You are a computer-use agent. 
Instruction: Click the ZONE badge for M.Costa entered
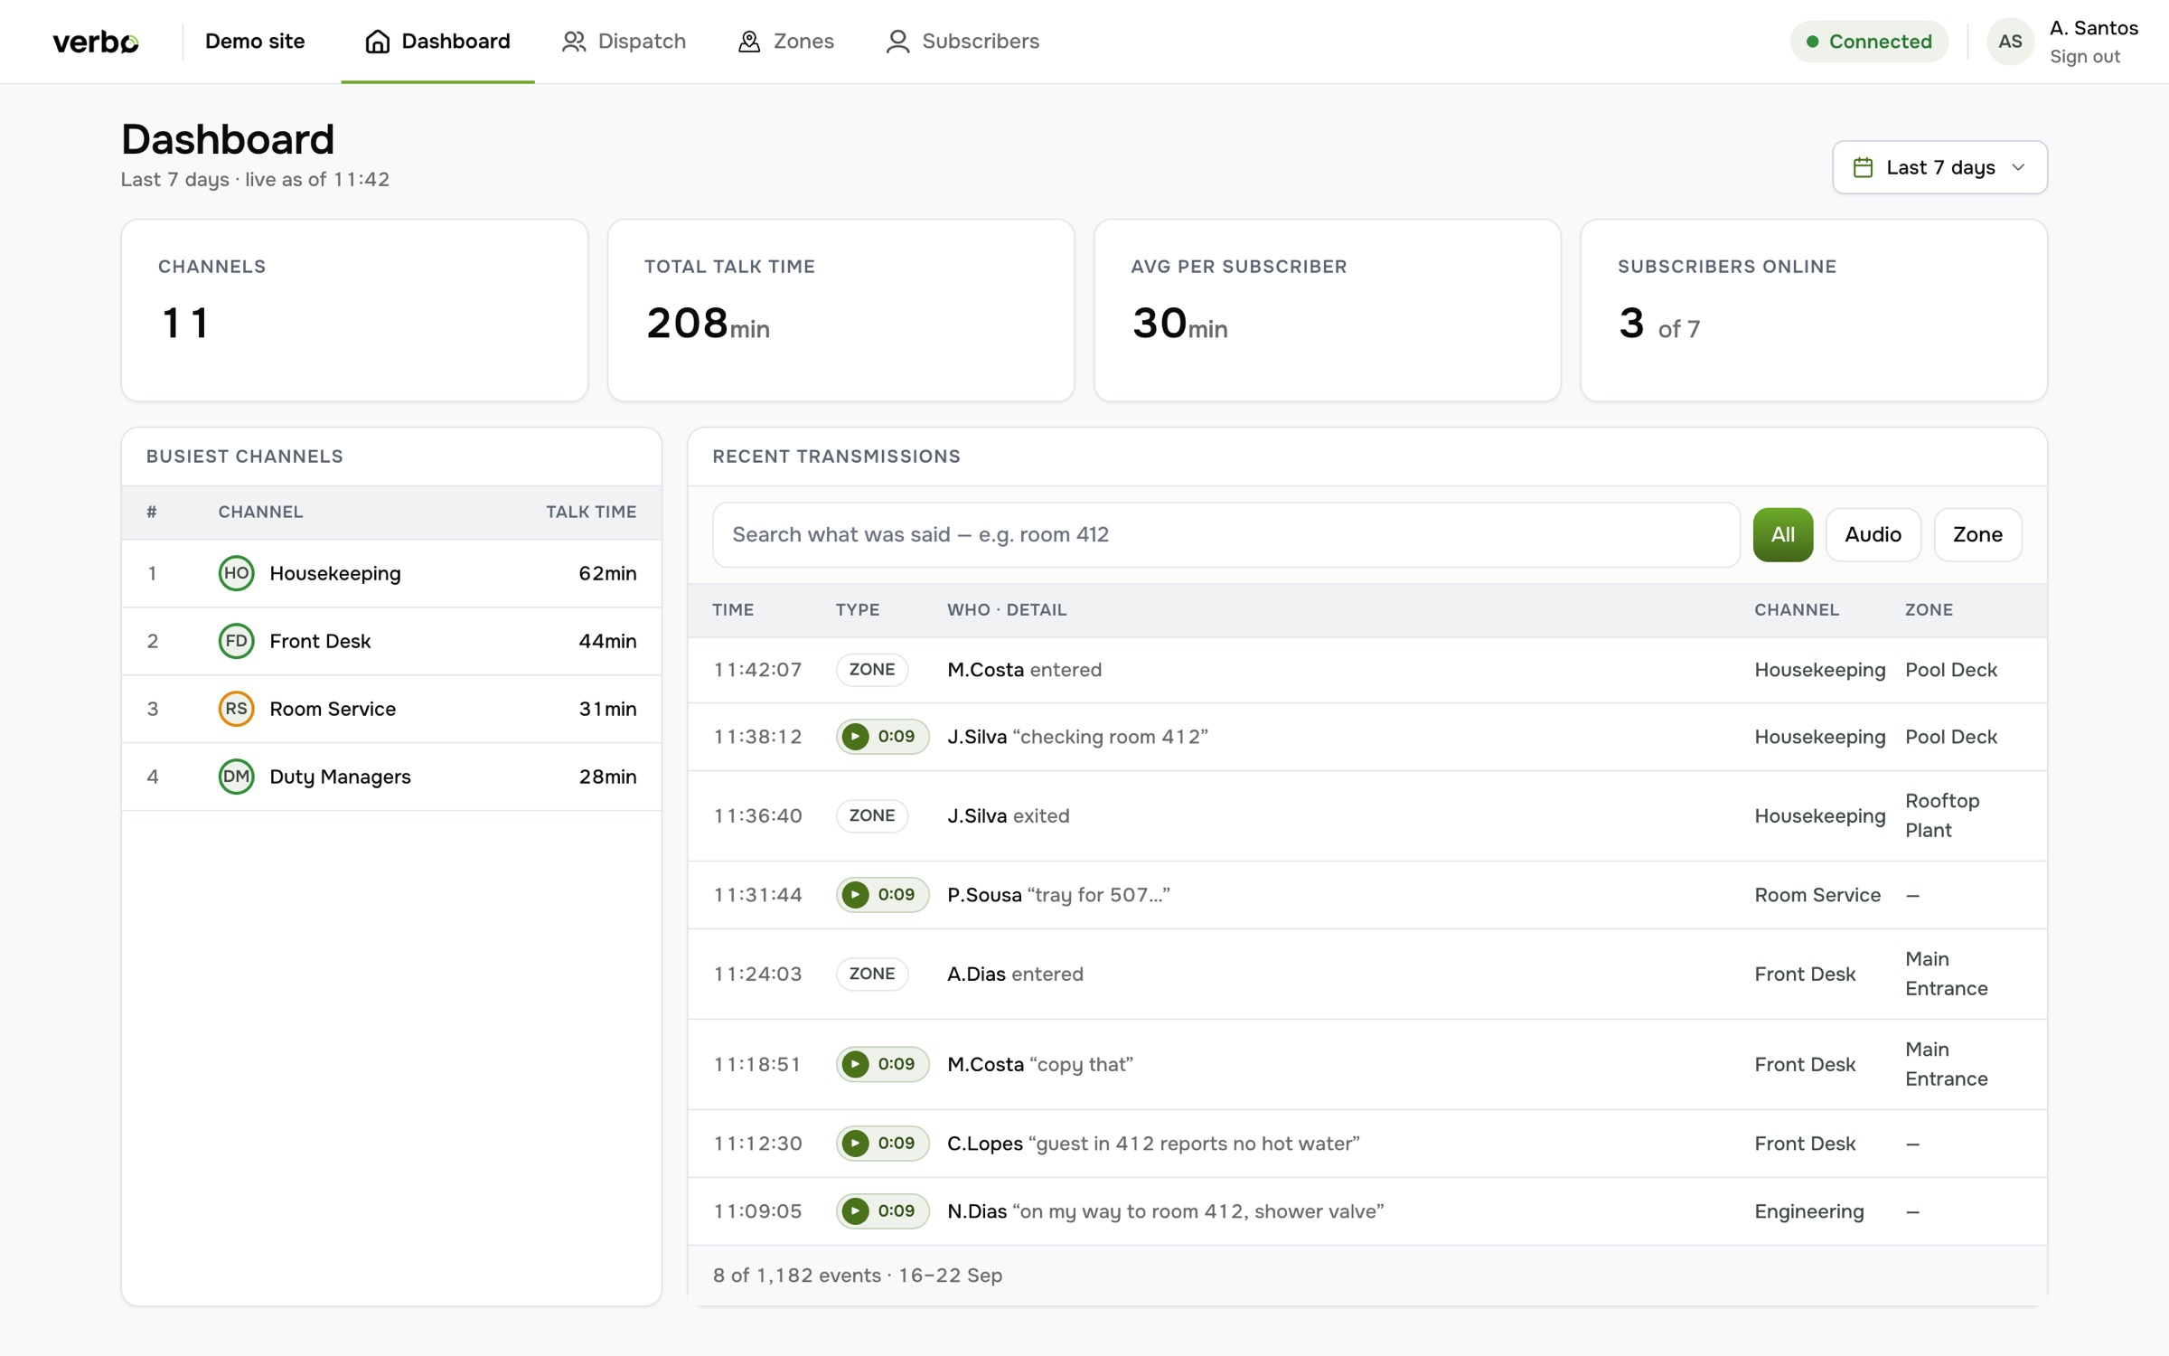point(871,670)
